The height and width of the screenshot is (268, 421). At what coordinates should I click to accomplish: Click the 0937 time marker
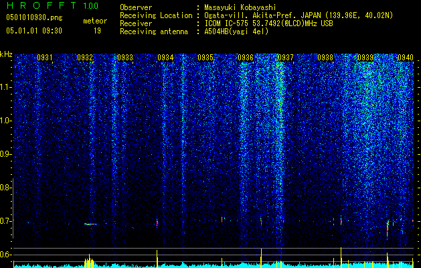click(285, 57)
